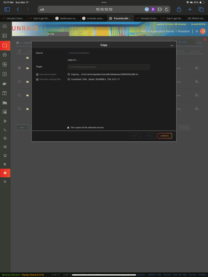208x277 pixels.
Task: Minimize the Copy dialog with dash icon
Action: (x=172, y=45)
